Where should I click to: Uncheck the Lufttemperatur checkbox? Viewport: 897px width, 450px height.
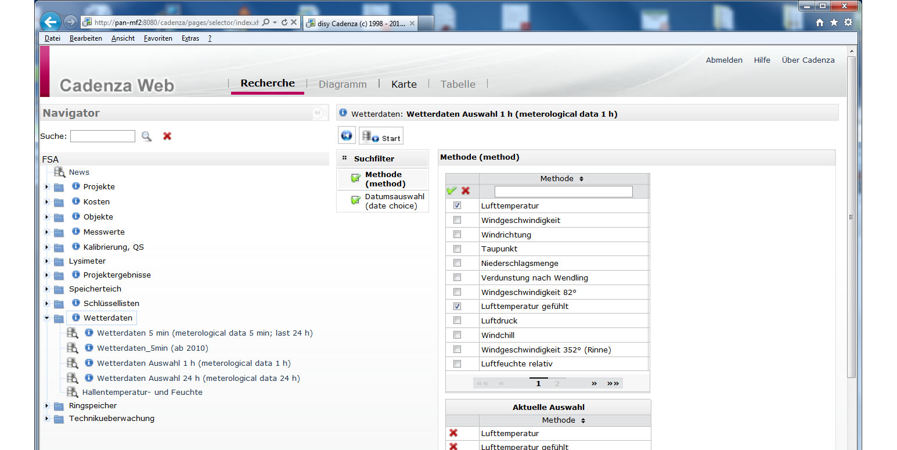coord(457,206)
